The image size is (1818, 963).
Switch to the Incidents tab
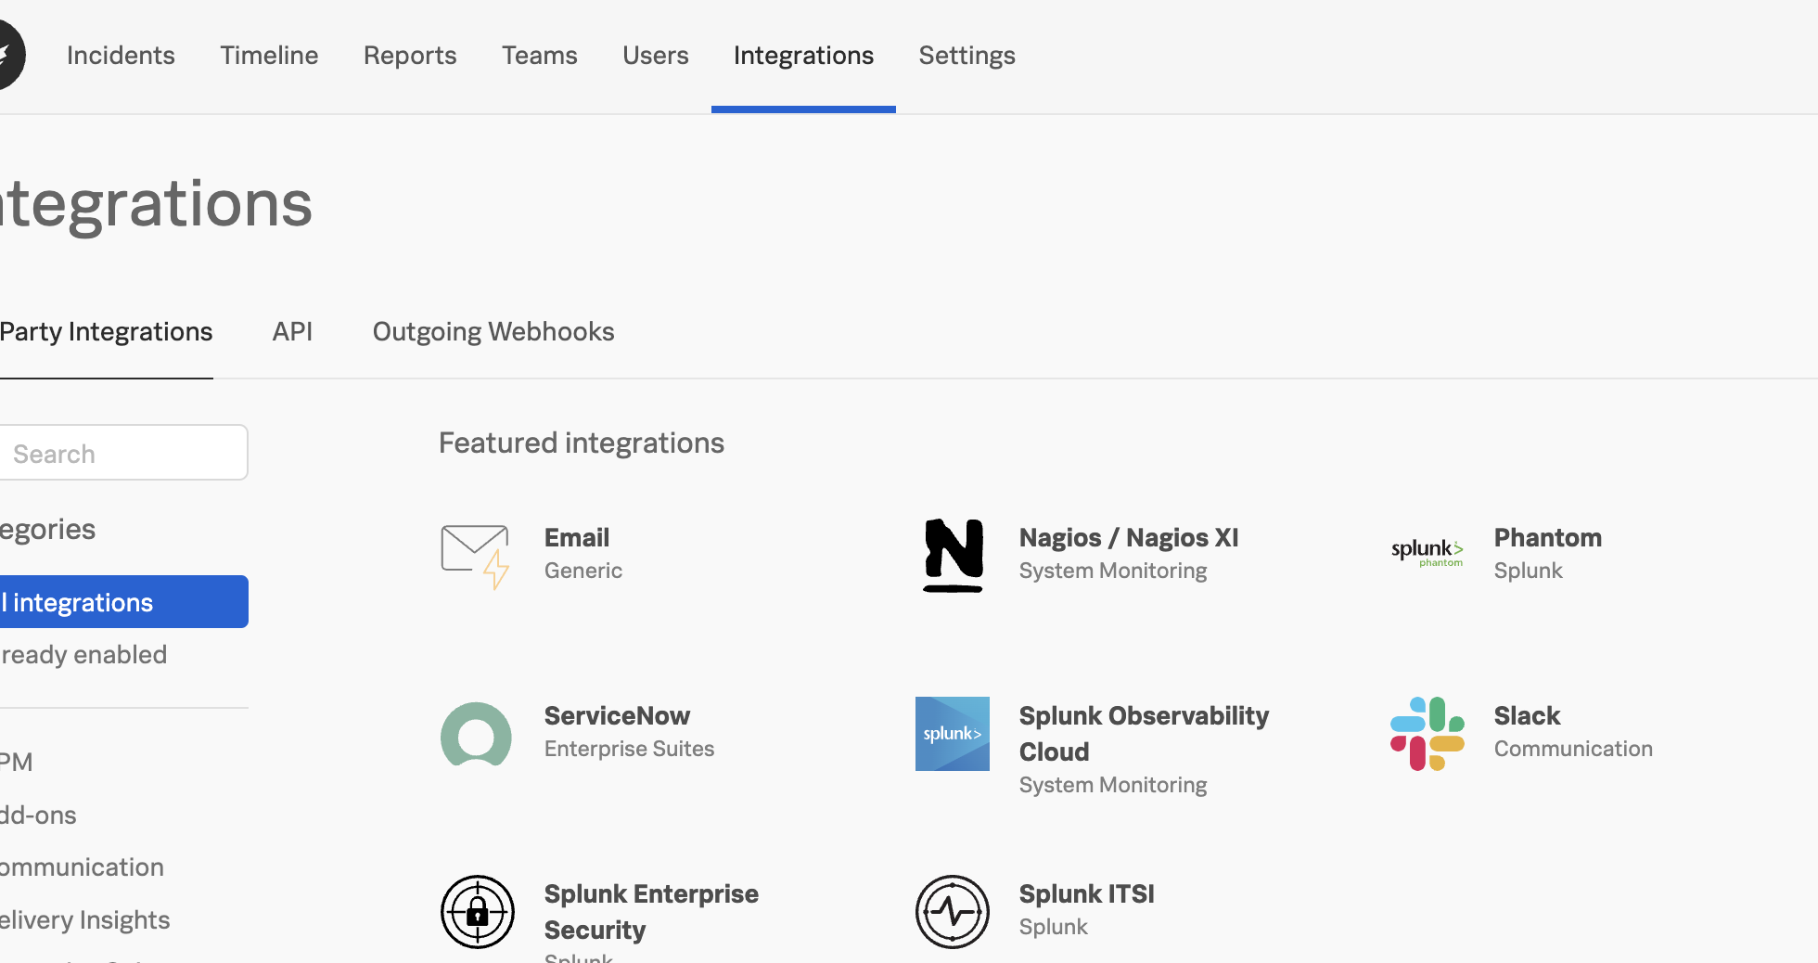point(121,55)
